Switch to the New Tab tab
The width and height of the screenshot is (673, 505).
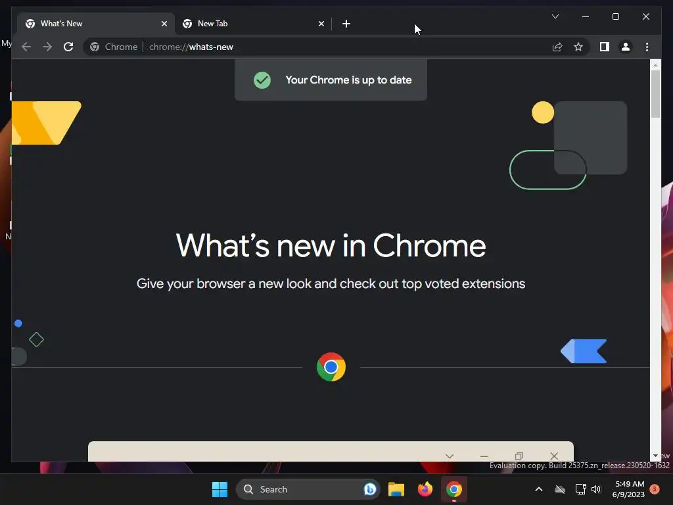(x=253, y=24)
